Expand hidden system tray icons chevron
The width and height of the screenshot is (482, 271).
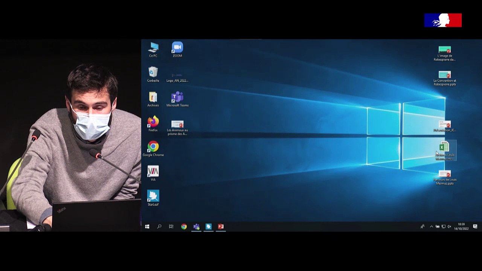[x=431, y=227]
